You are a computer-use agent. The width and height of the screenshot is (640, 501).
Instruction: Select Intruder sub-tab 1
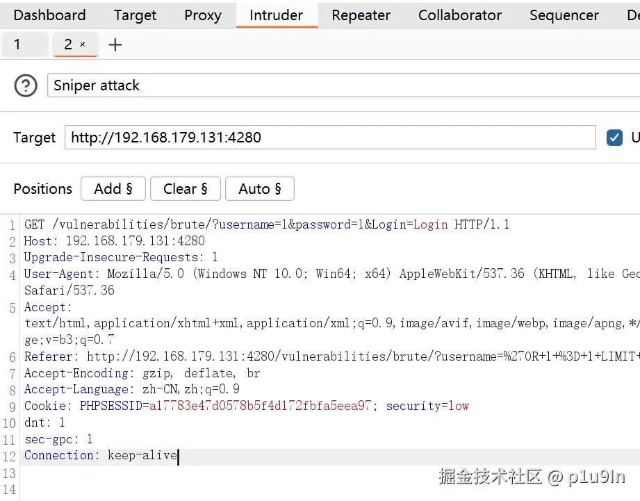coord(25,44)
